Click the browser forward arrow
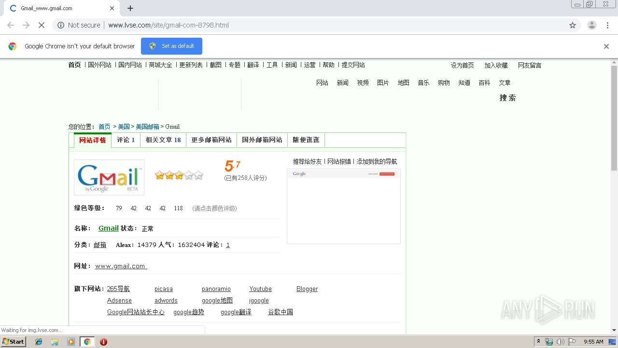This screenshot has width=618, height=348. 26,25
